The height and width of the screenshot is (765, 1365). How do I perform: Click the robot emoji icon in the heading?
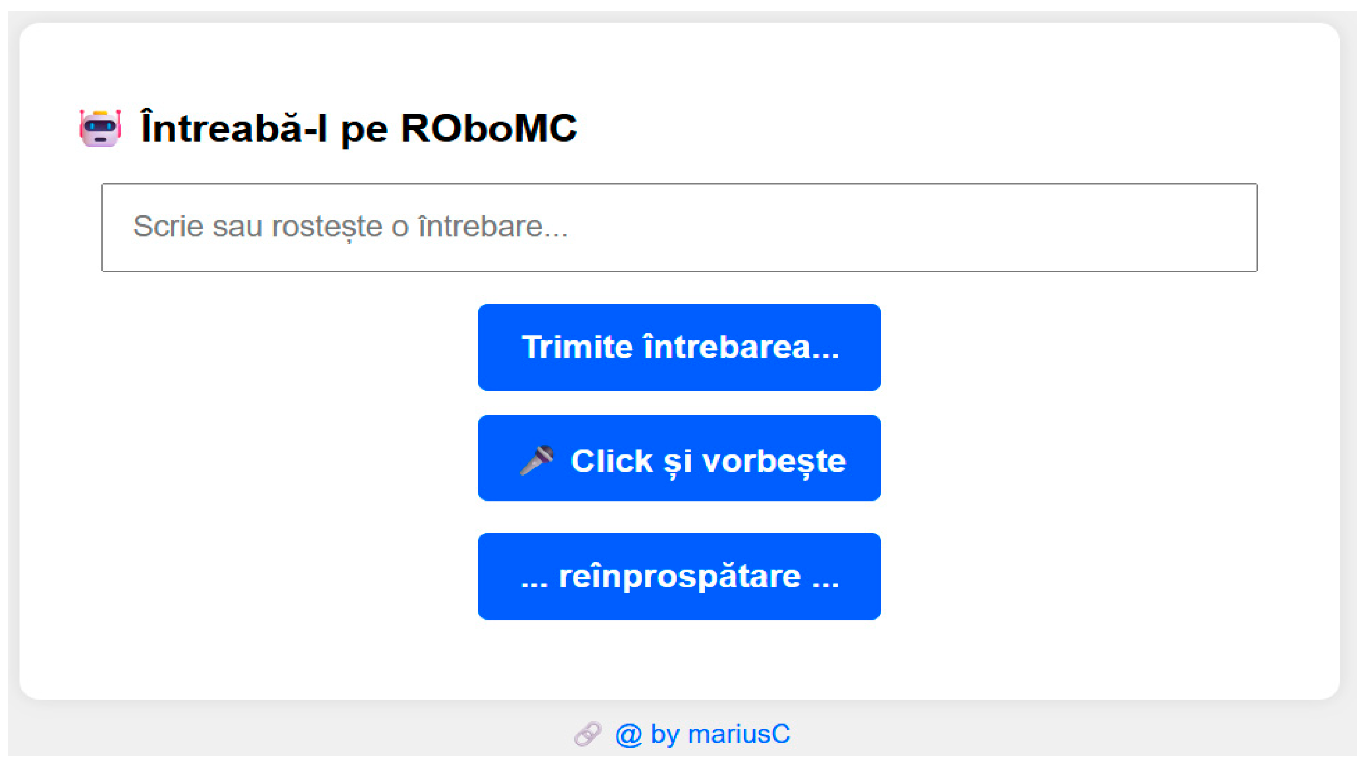100,128
